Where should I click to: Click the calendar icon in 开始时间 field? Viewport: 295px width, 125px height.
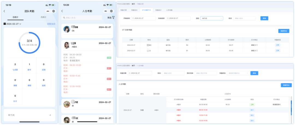tap(133, 18)
